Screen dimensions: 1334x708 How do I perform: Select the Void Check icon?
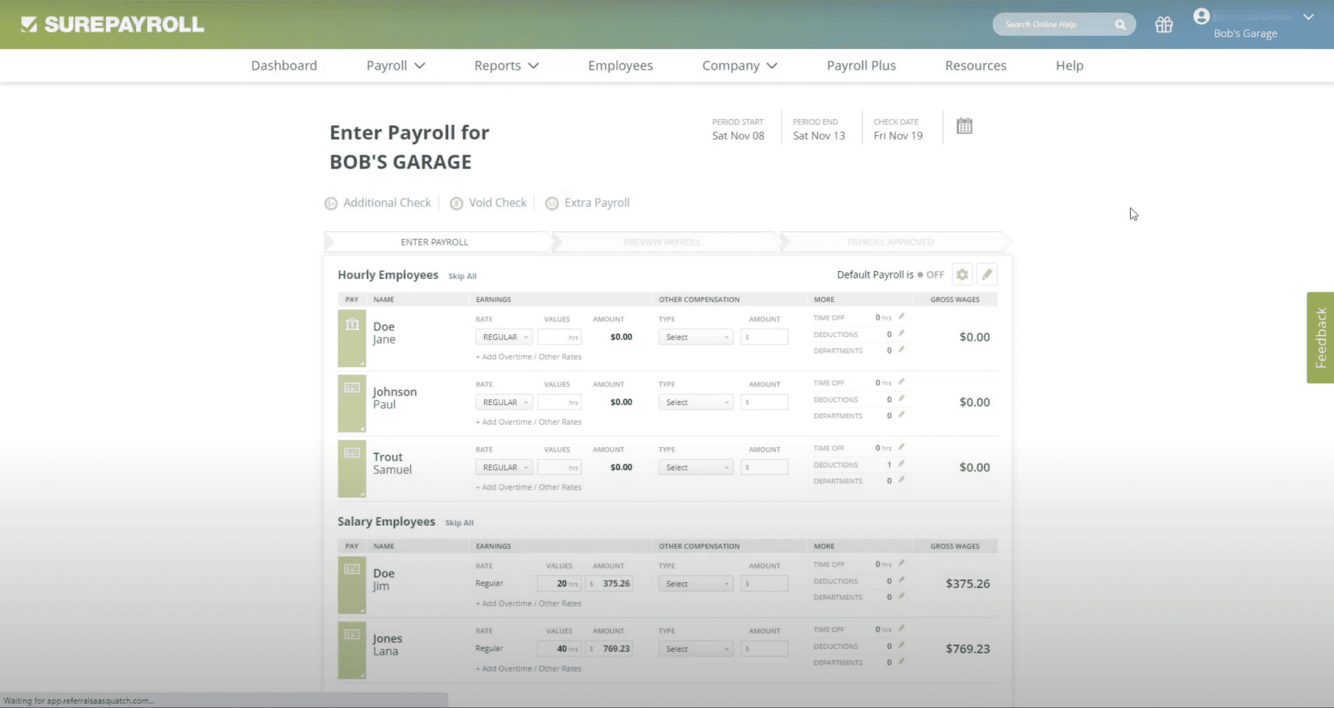coord(457,203)
